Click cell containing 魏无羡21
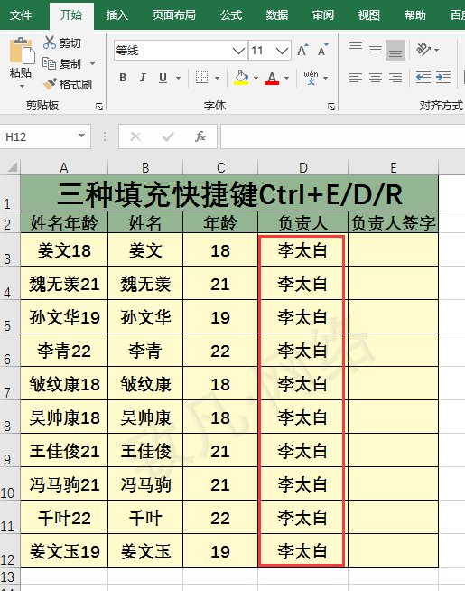Image resolution: width=465 pixels, height=591 pixels. [x=64, y=284]
